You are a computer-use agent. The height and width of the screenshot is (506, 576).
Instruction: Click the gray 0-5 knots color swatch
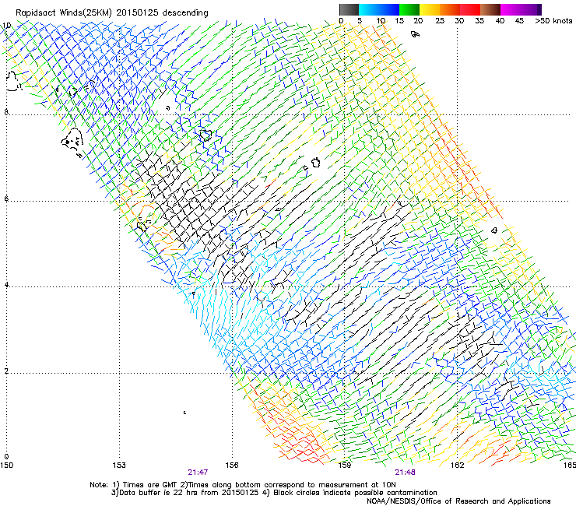coord(349,9)
